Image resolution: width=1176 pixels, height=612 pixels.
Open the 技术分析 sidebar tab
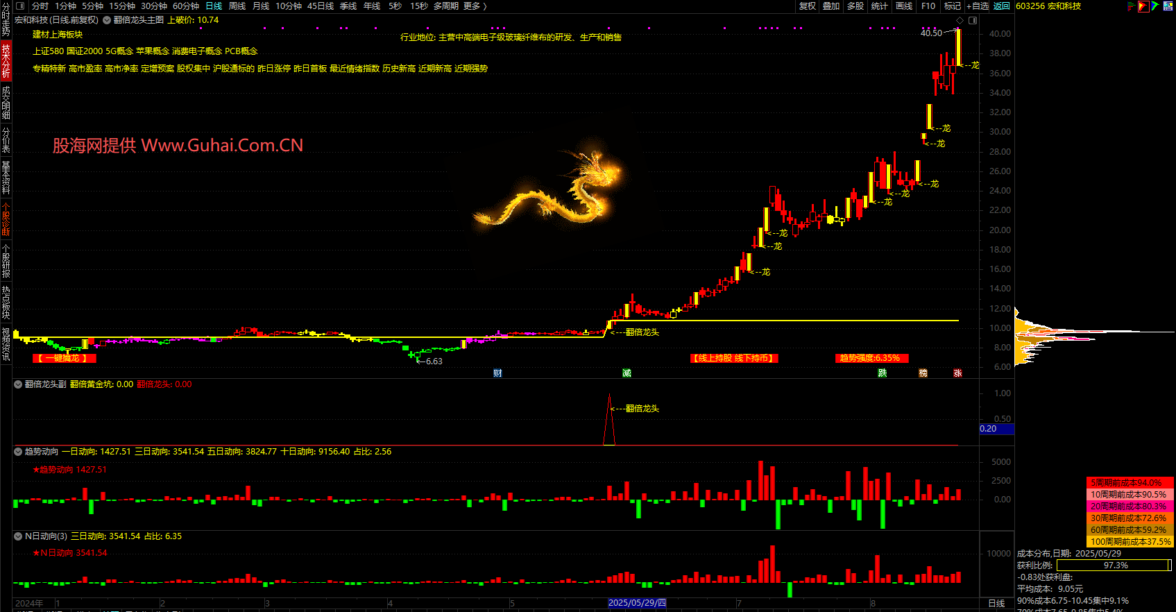[x=6, y=61]
